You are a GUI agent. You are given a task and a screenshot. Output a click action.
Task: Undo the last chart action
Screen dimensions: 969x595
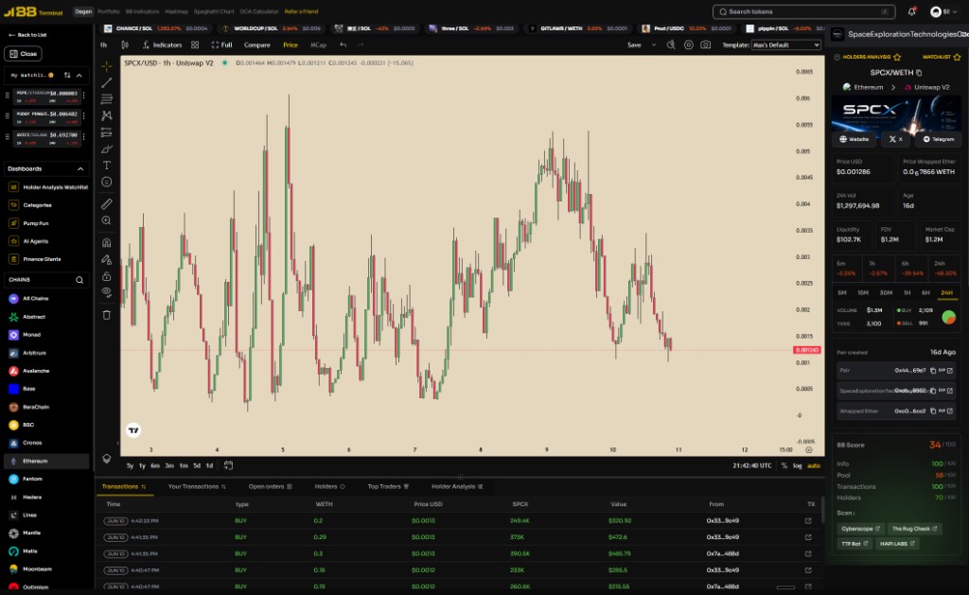point(343,44)
